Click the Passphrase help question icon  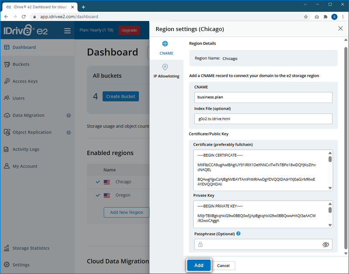pos(238,234)
